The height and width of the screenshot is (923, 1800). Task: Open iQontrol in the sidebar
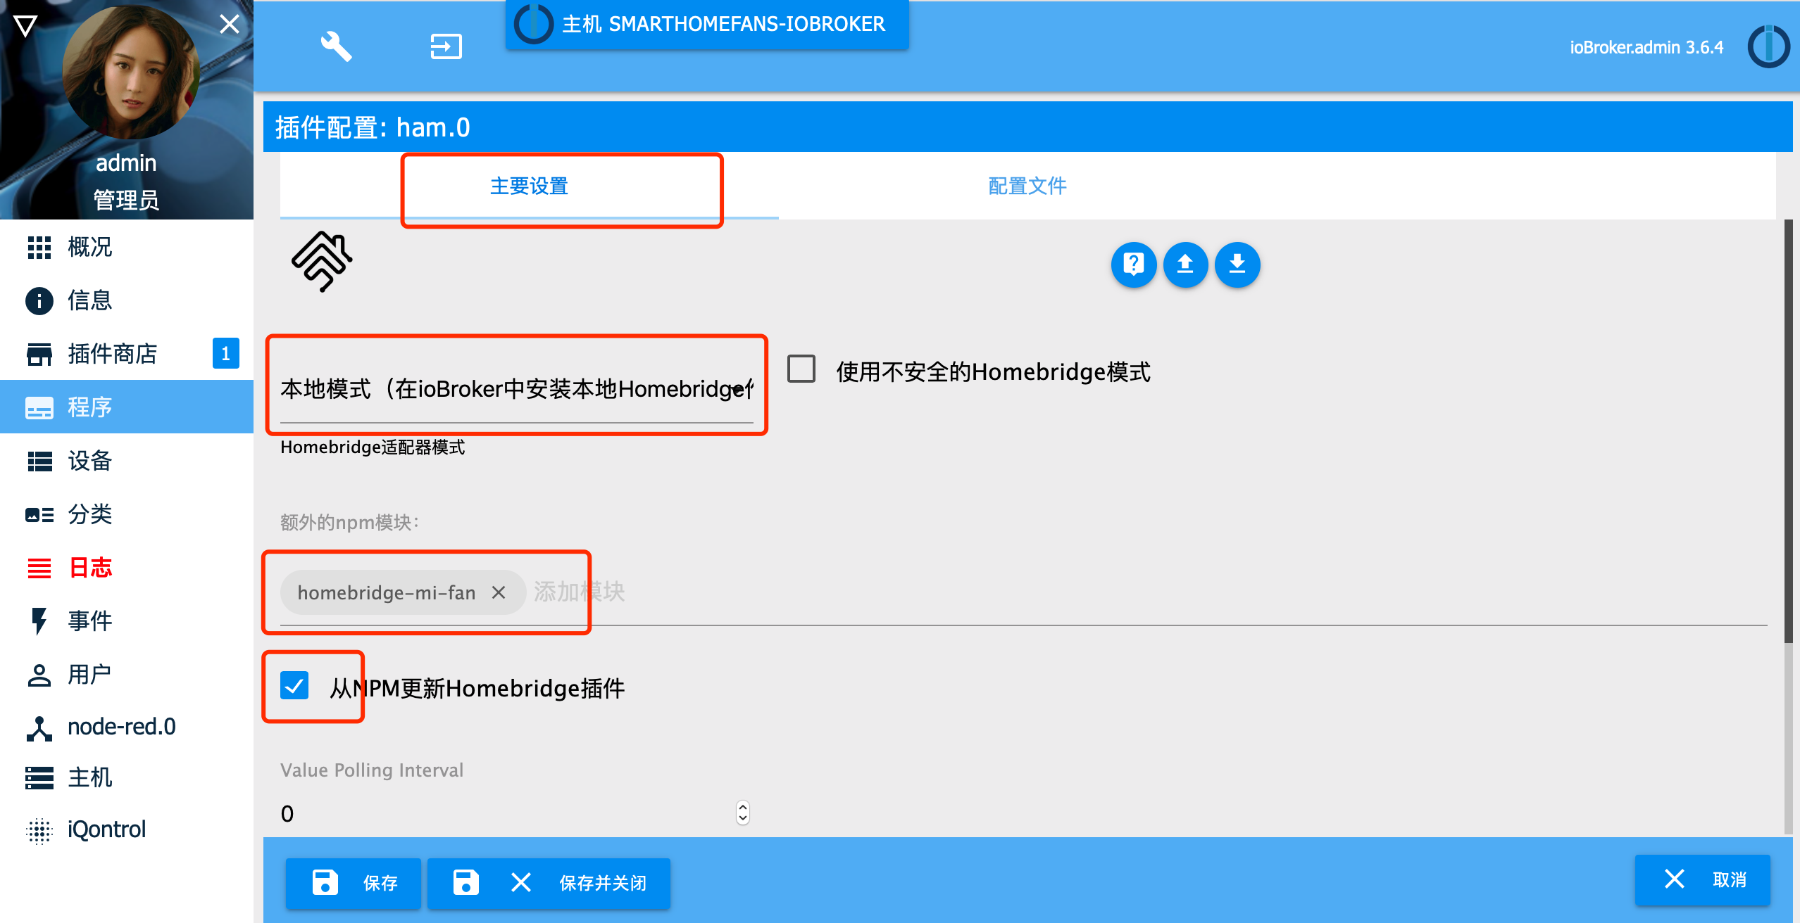point(127,829)
